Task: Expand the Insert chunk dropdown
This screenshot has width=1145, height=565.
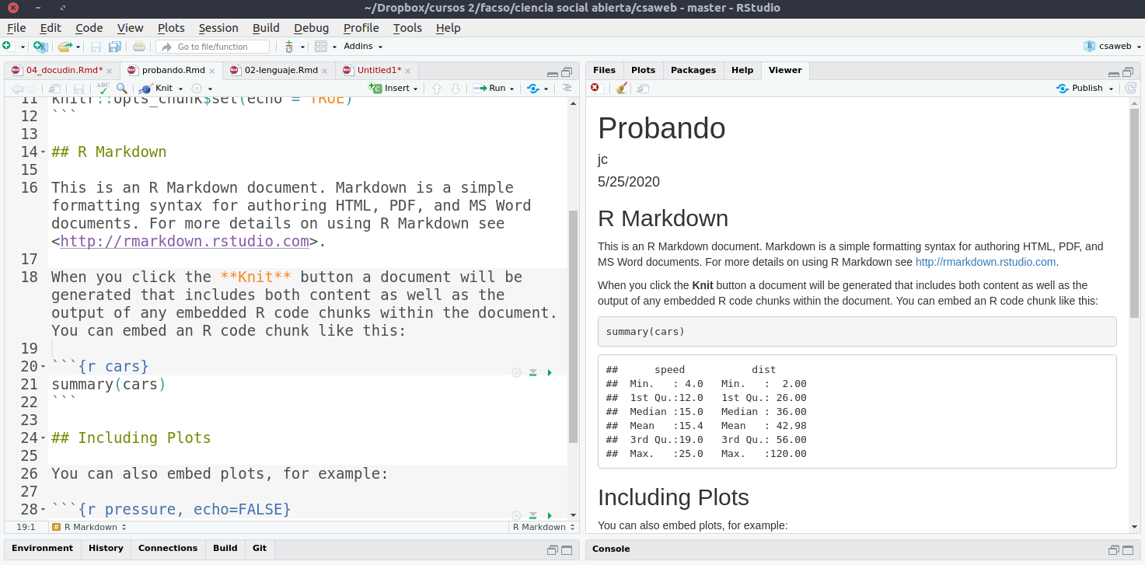Action: 415,89
